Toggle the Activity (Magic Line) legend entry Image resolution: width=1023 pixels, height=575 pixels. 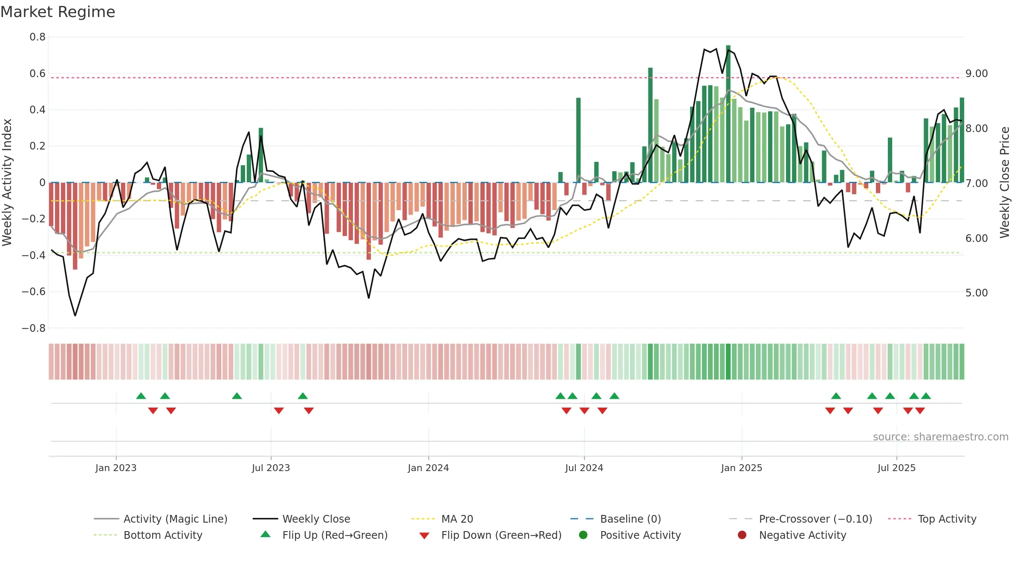point(161,519)
